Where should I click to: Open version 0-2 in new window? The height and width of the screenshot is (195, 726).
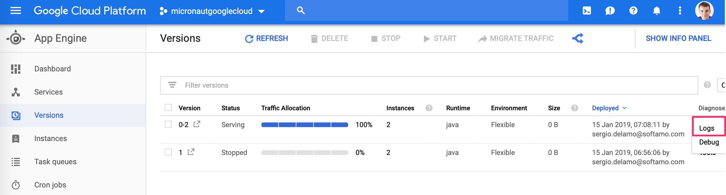click(197, 124)
